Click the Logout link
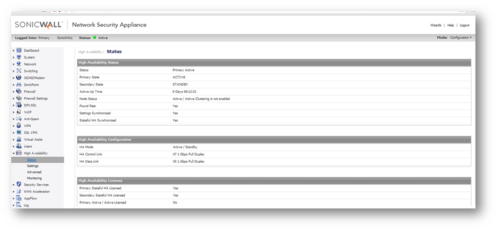Screen dimensions: 498x231 (x=464, y=25)
